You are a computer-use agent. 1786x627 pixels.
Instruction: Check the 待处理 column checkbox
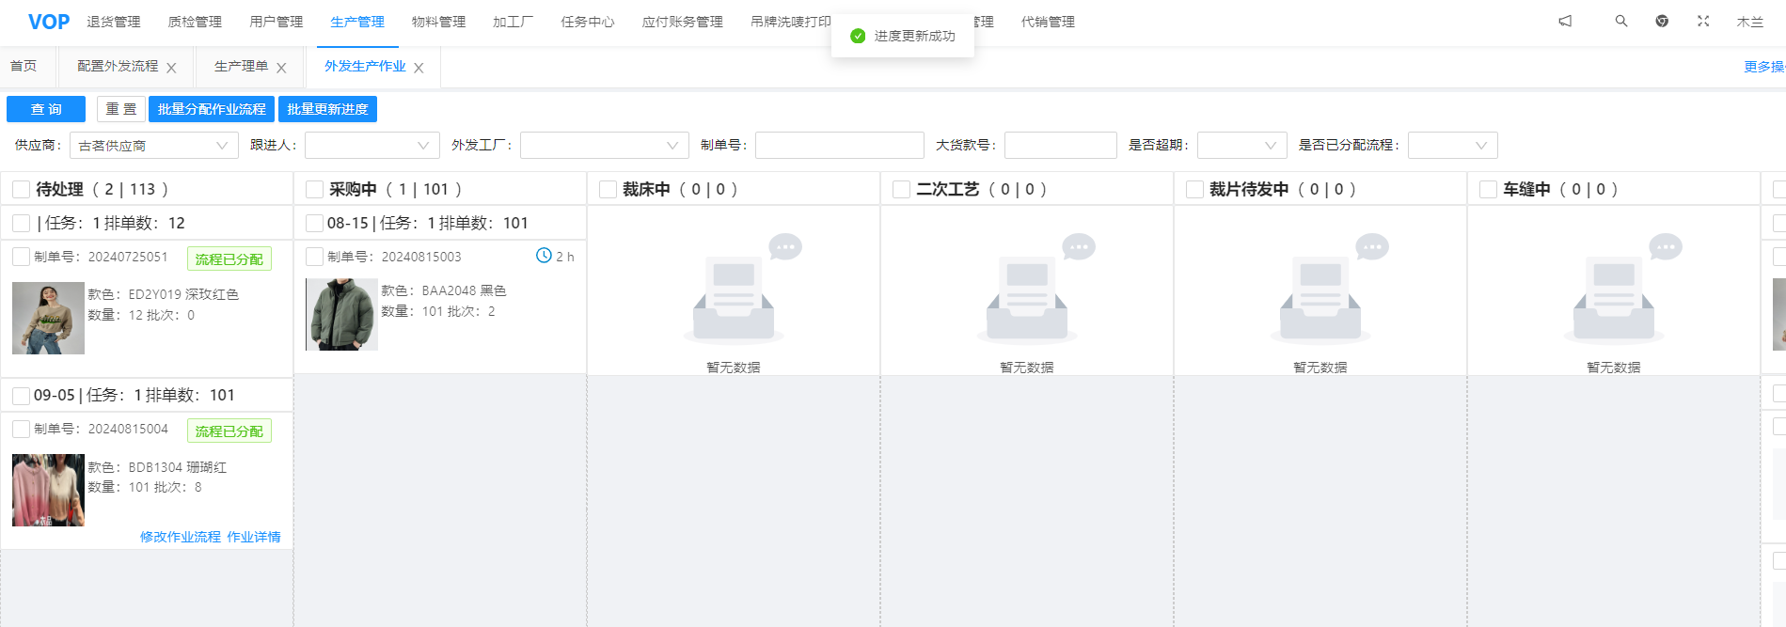(21, 190)
